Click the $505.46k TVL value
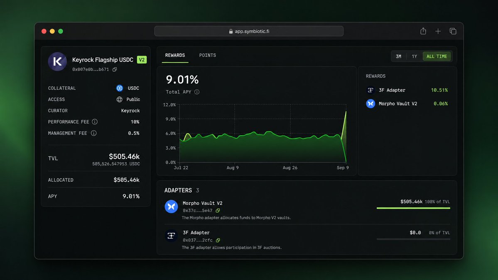Viewport: 498px width, 280px height. pos(124,156)
